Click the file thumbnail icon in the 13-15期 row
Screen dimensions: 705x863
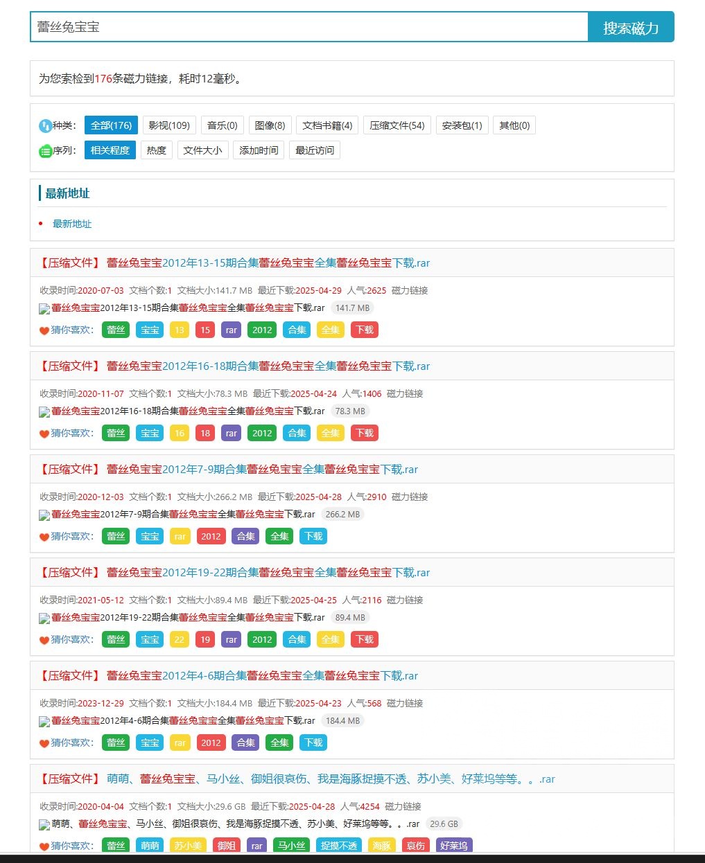coord(44,309)
